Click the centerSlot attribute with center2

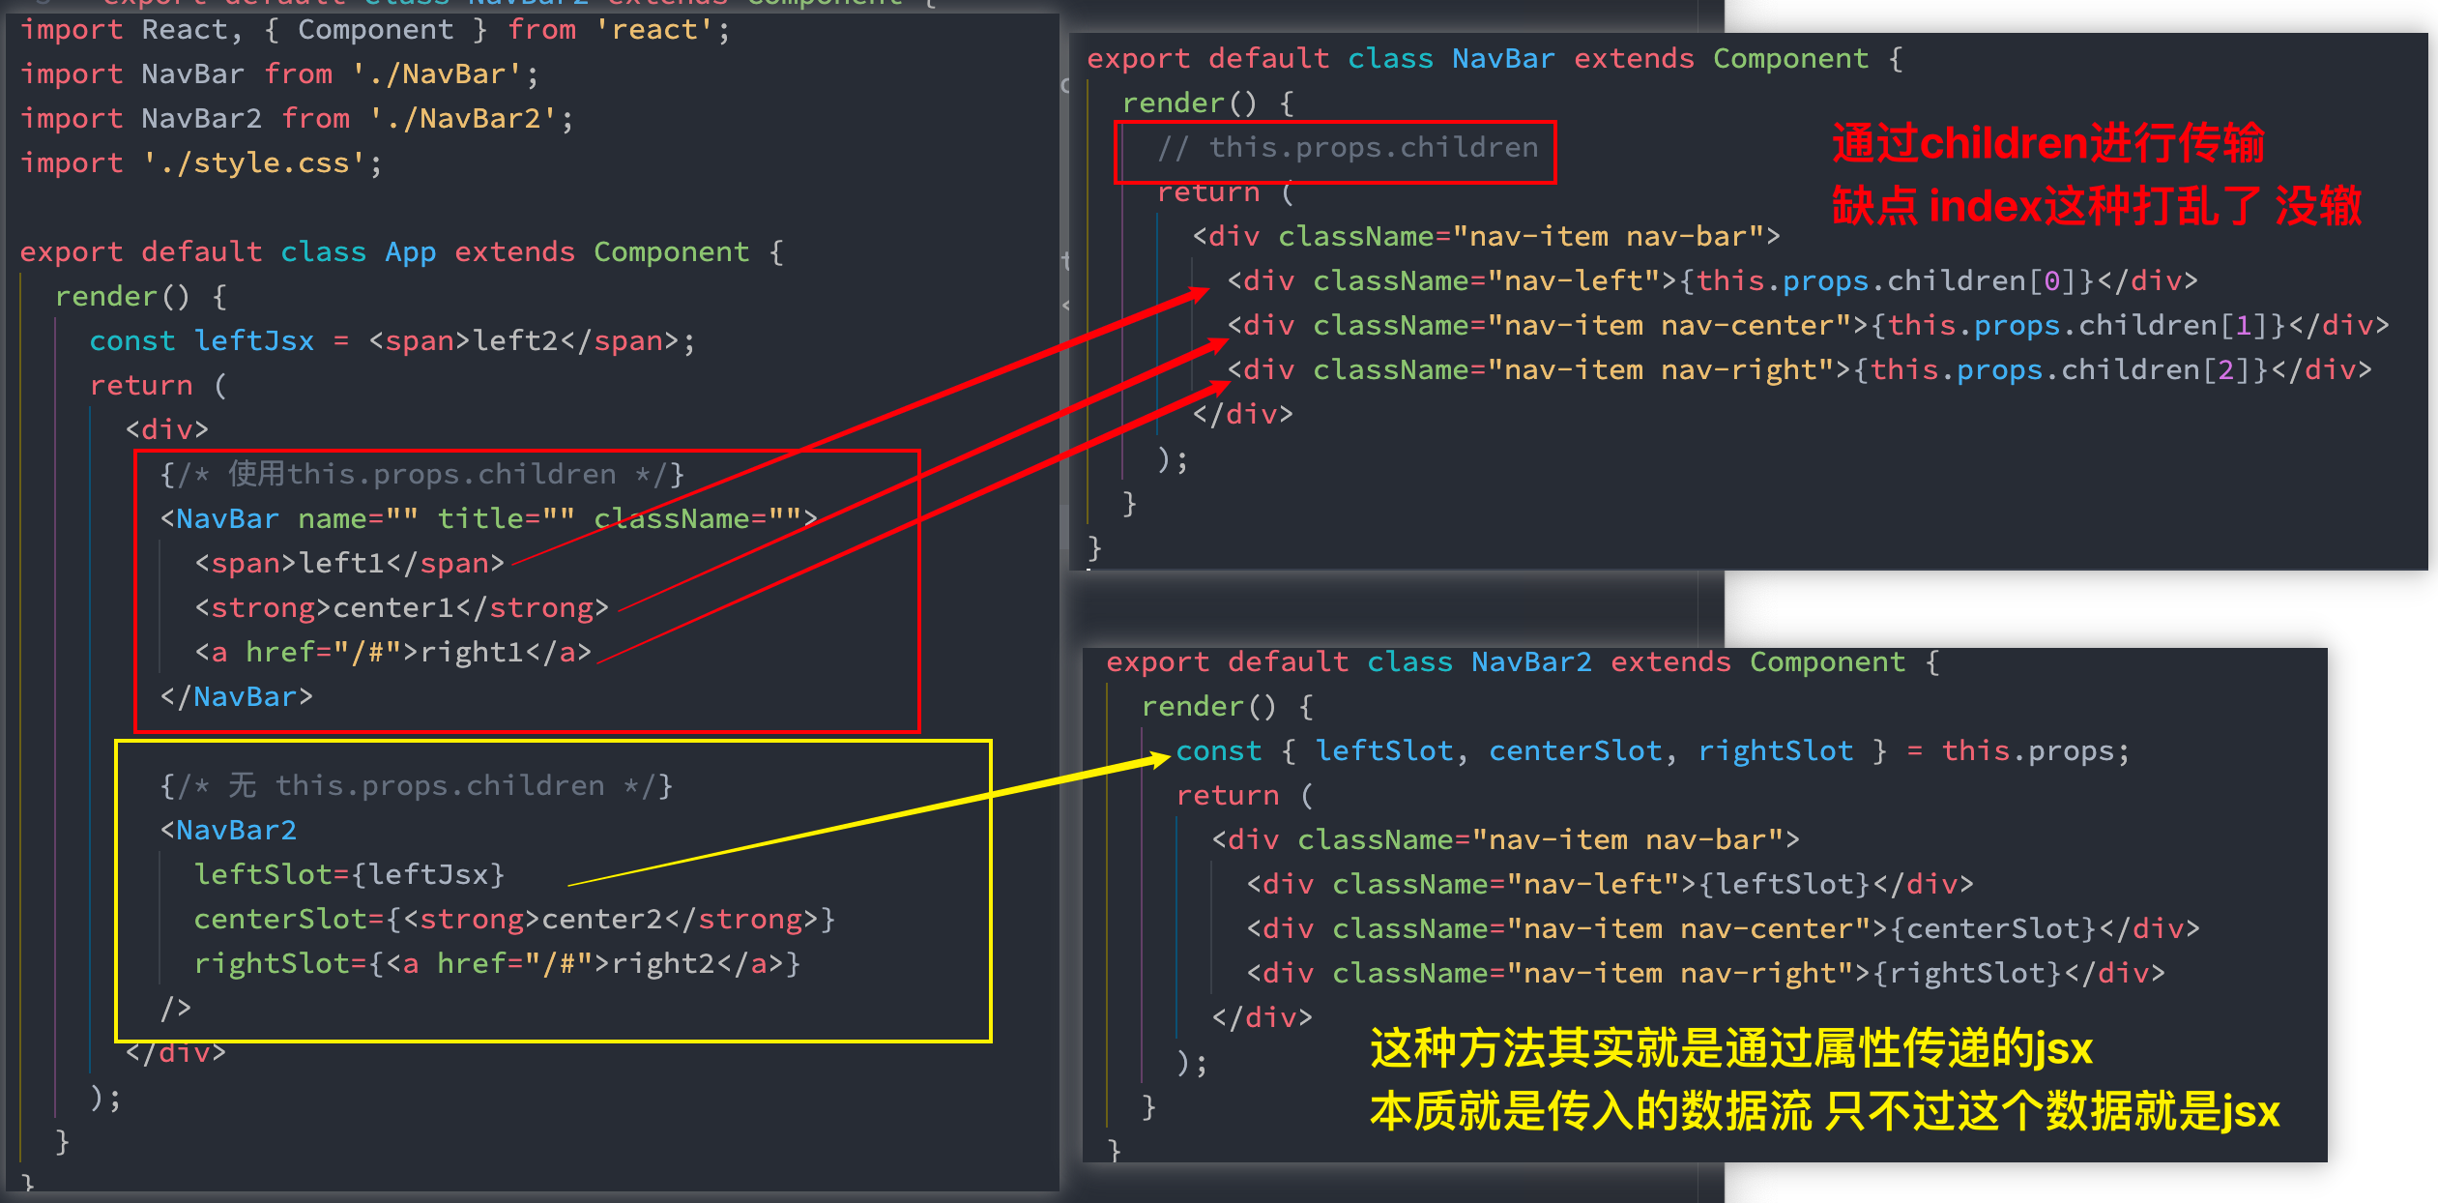point(513,920)
